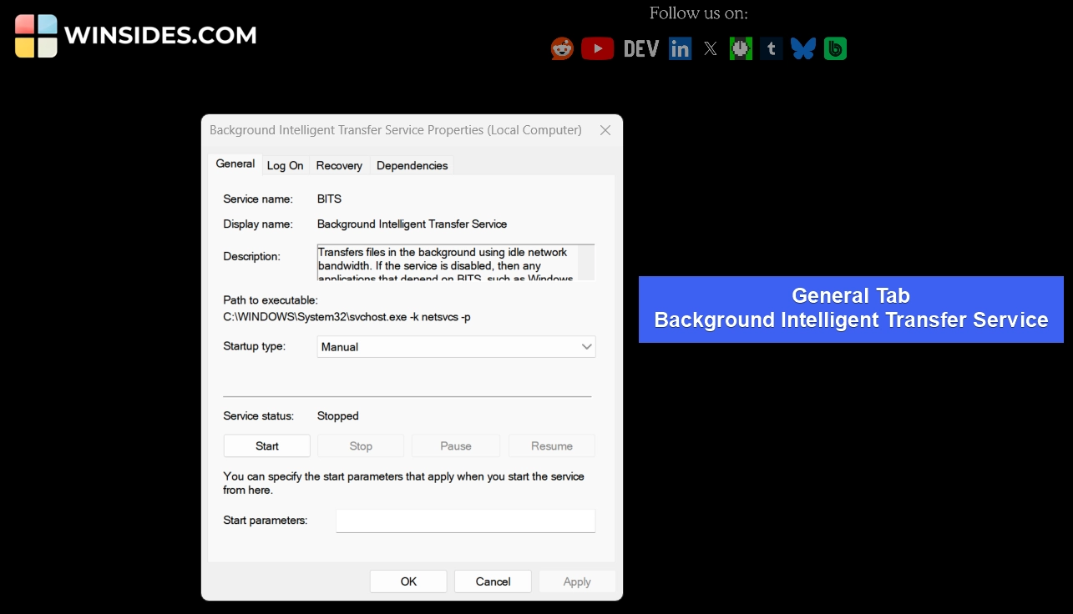Switch to the Log On tab
Screen dimensions: 1073x614
click(x=285, y=165)
